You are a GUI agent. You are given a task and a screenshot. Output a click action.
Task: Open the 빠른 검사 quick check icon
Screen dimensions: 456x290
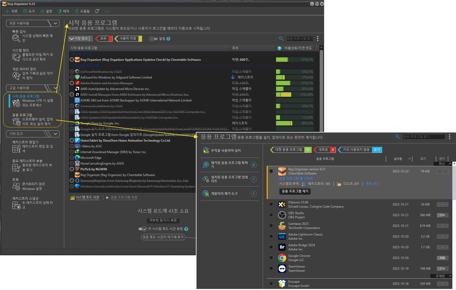pos(16,38)
